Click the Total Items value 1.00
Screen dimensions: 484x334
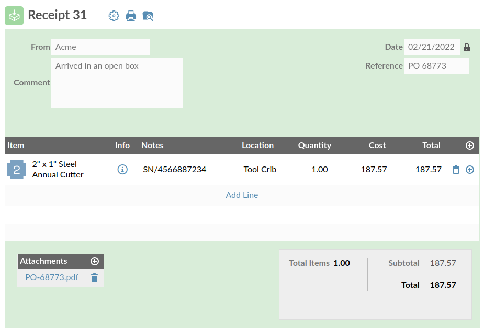pyautogui.click(x=342, y=263)
